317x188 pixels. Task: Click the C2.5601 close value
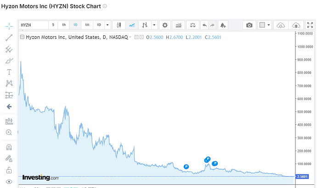pos(213,37)
